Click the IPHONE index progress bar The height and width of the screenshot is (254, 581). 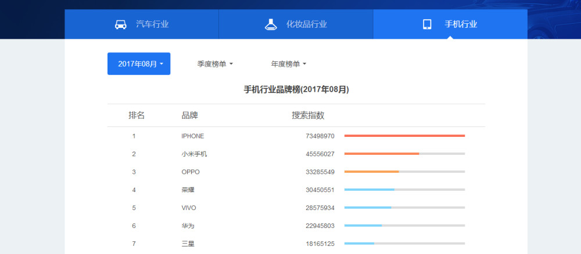(404, 136)
